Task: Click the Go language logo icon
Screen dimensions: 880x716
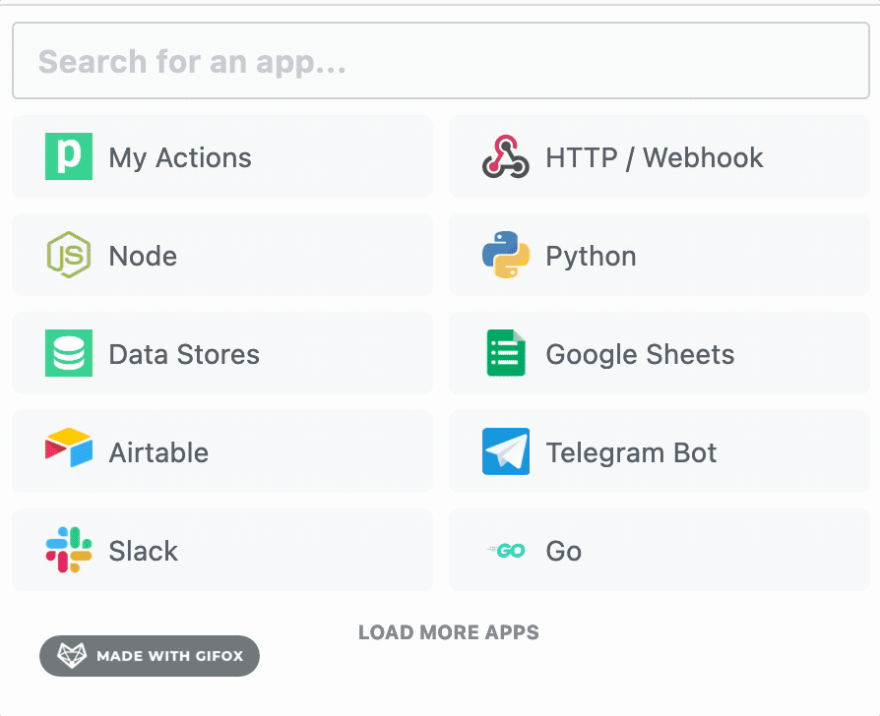Action: (505, 551)
